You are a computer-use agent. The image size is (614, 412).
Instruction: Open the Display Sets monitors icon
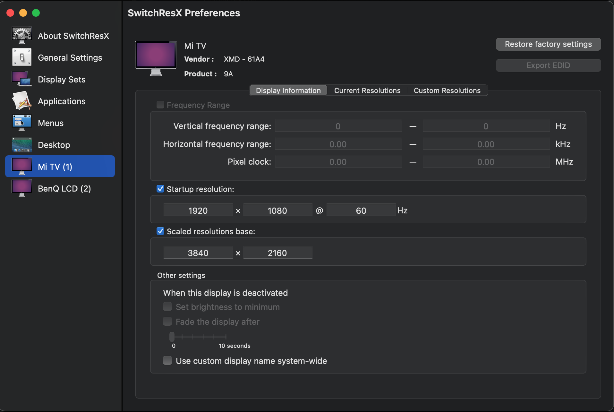22,79
